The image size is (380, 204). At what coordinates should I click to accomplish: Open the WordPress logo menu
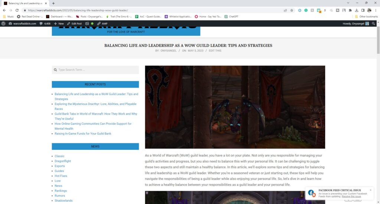pos(3,23)
